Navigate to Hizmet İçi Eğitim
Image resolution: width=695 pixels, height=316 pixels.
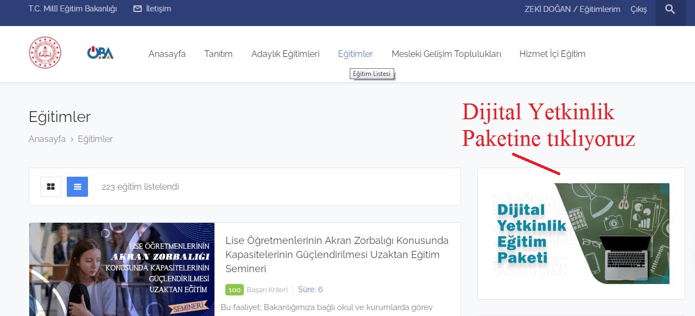[x=552, y=54]
